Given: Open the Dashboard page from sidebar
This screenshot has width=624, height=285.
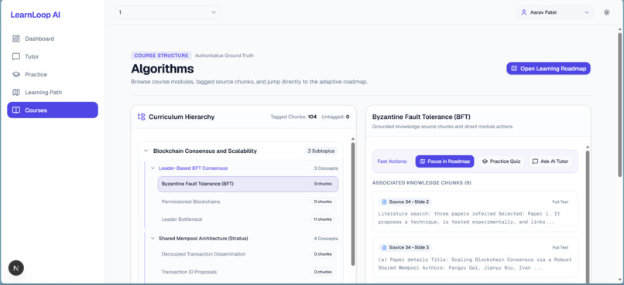Looking at the screenshot, I should (x=53, y=39).
